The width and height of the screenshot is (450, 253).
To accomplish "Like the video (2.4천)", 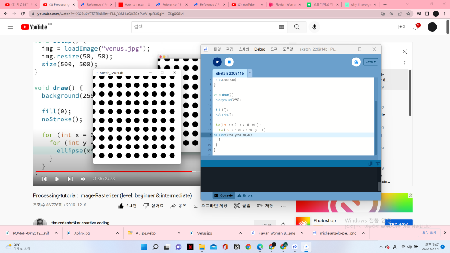I will pyautogui.click(x=127, y=206).
